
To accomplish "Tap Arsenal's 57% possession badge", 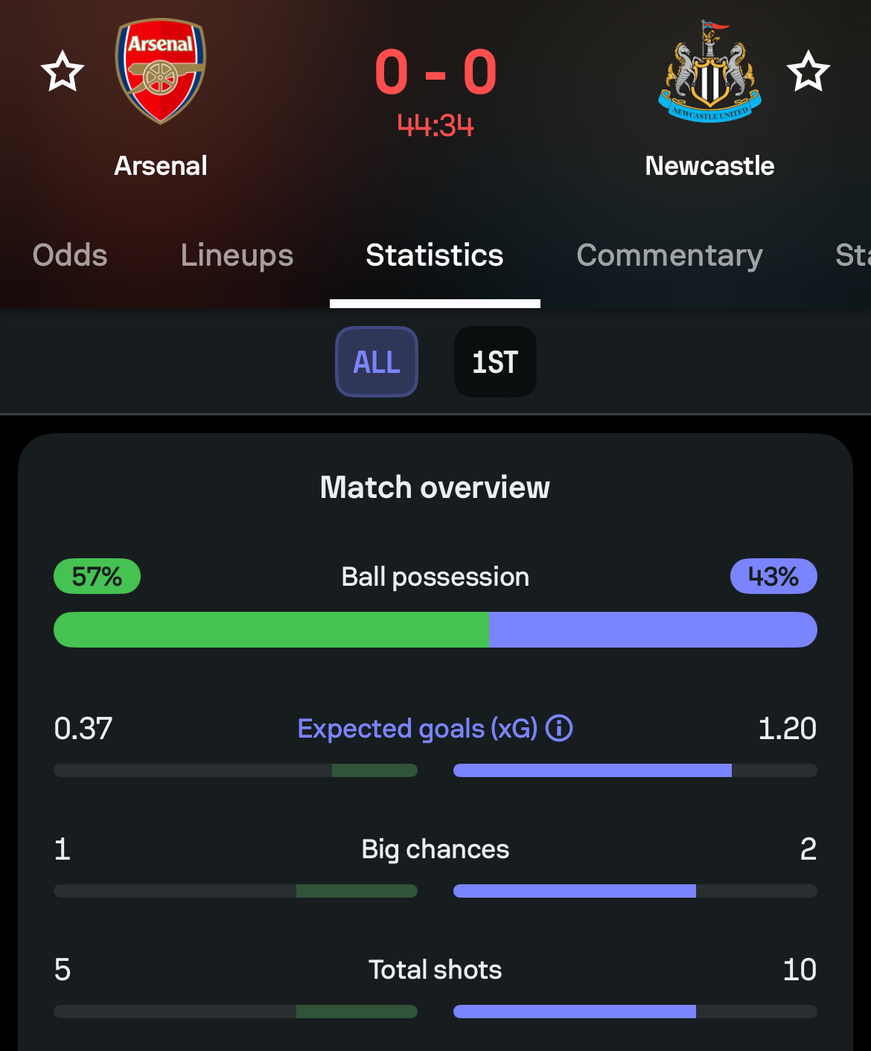I will pyautogui.click(x=97, y=576).
